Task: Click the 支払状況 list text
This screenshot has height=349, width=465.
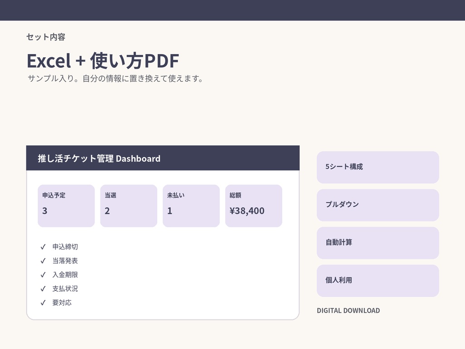Action: pyautogui.click(x=65, y=289)
